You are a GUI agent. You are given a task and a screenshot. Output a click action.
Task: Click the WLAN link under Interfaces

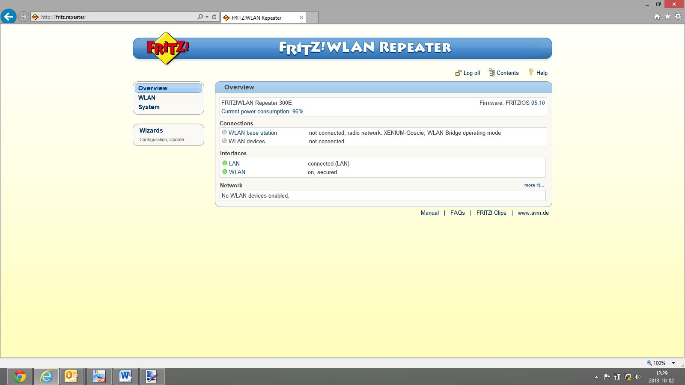click(237, 172)
